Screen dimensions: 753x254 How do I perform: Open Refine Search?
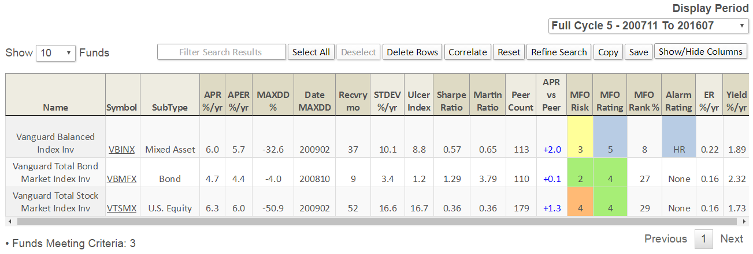point(559,52)
